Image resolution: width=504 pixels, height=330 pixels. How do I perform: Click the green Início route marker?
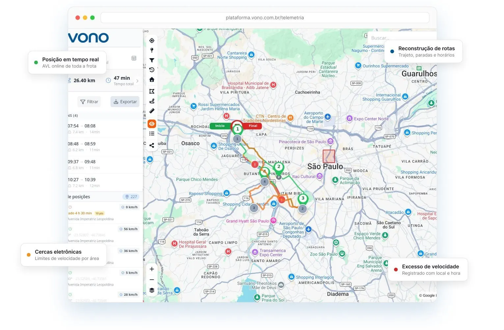(x=220, y=126)
